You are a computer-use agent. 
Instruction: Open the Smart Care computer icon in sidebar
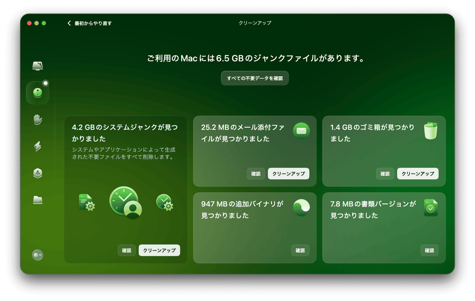(x=38, y=66)
